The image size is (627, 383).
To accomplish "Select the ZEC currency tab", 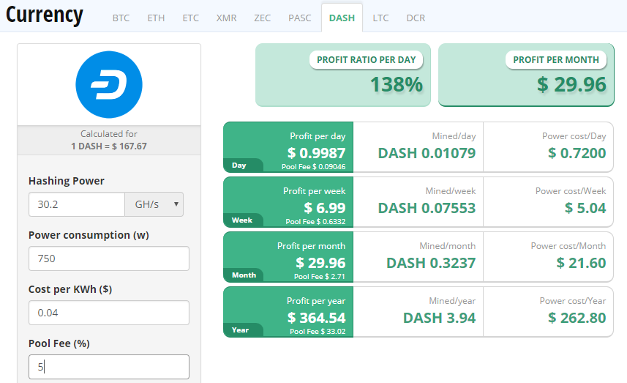I will (x=263, y=18).
